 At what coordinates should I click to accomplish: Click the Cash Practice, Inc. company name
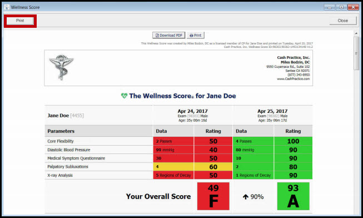pyautogui.click(x=294, y=57)
